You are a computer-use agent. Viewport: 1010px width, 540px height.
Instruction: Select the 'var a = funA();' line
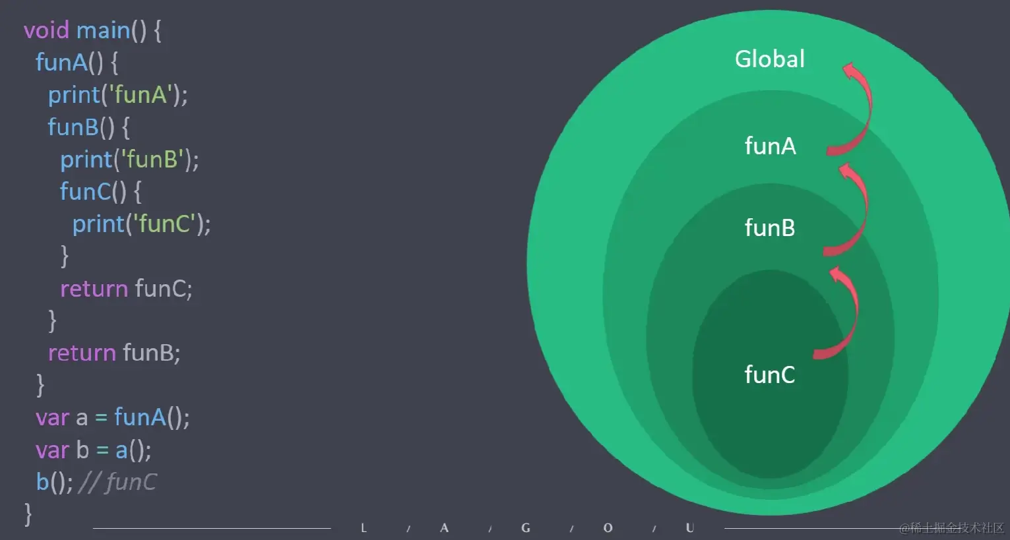[x=113, y=417]
